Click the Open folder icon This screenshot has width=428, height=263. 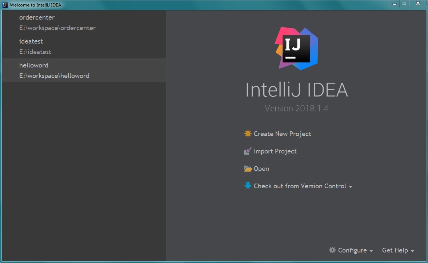coord(248,169)
